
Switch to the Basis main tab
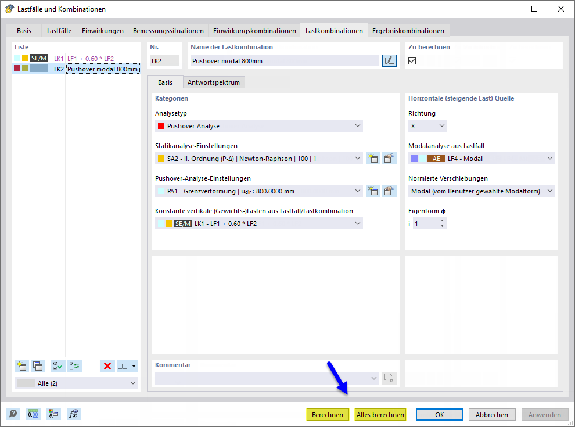[x=24, y=31]
